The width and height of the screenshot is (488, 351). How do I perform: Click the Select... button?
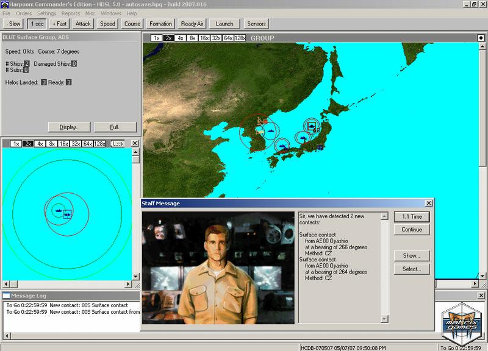point(412,269)
